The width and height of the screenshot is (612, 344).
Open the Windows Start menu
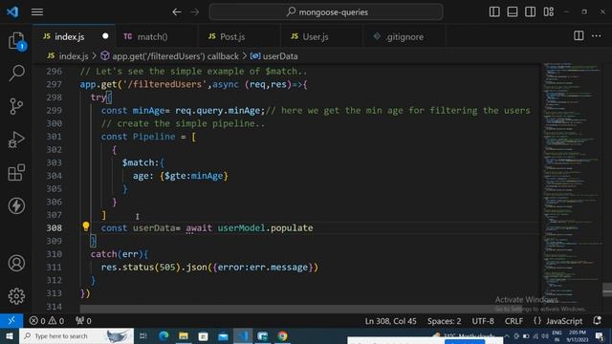[x=9, y=335]
